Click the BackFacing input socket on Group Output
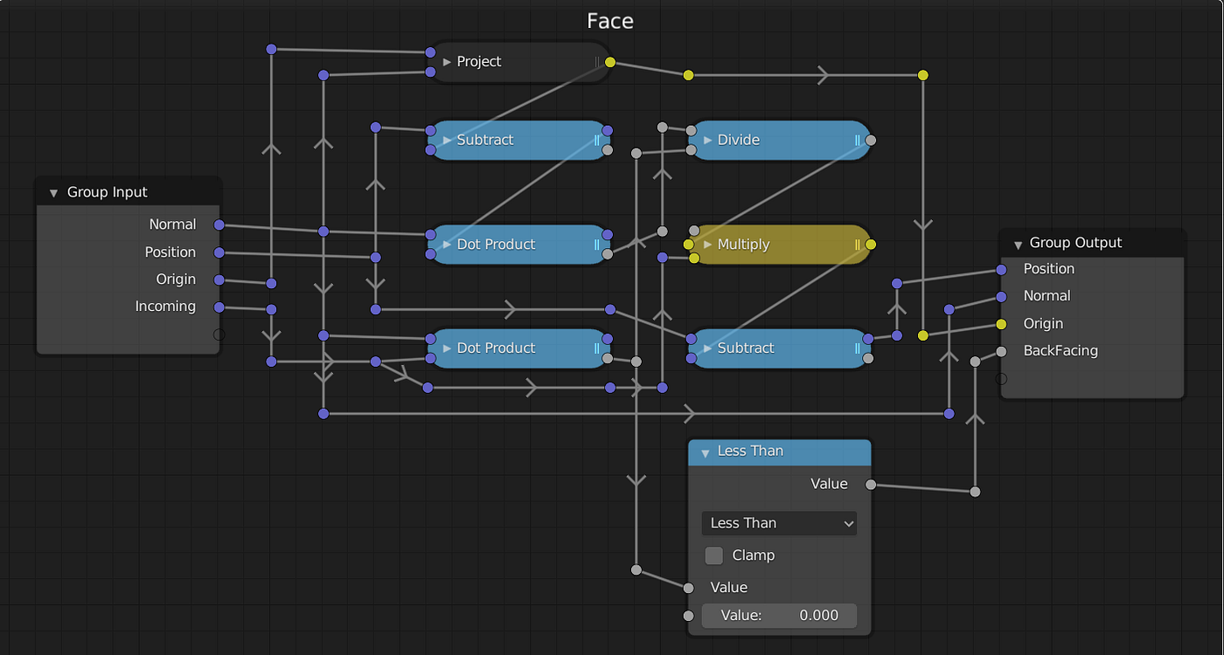 [999, 351]
